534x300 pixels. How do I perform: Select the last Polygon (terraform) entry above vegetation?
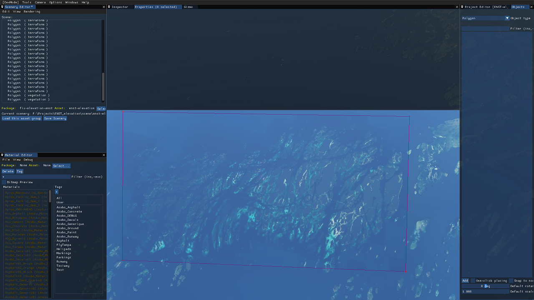[x=28, y=91]
